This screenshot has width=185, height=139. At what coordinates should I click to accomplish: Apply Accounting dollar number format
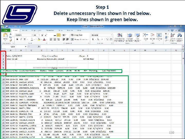(x=93, y=39)
